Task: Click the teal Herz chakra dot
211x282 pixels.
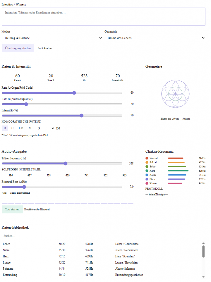Action: tap(147, 171)
